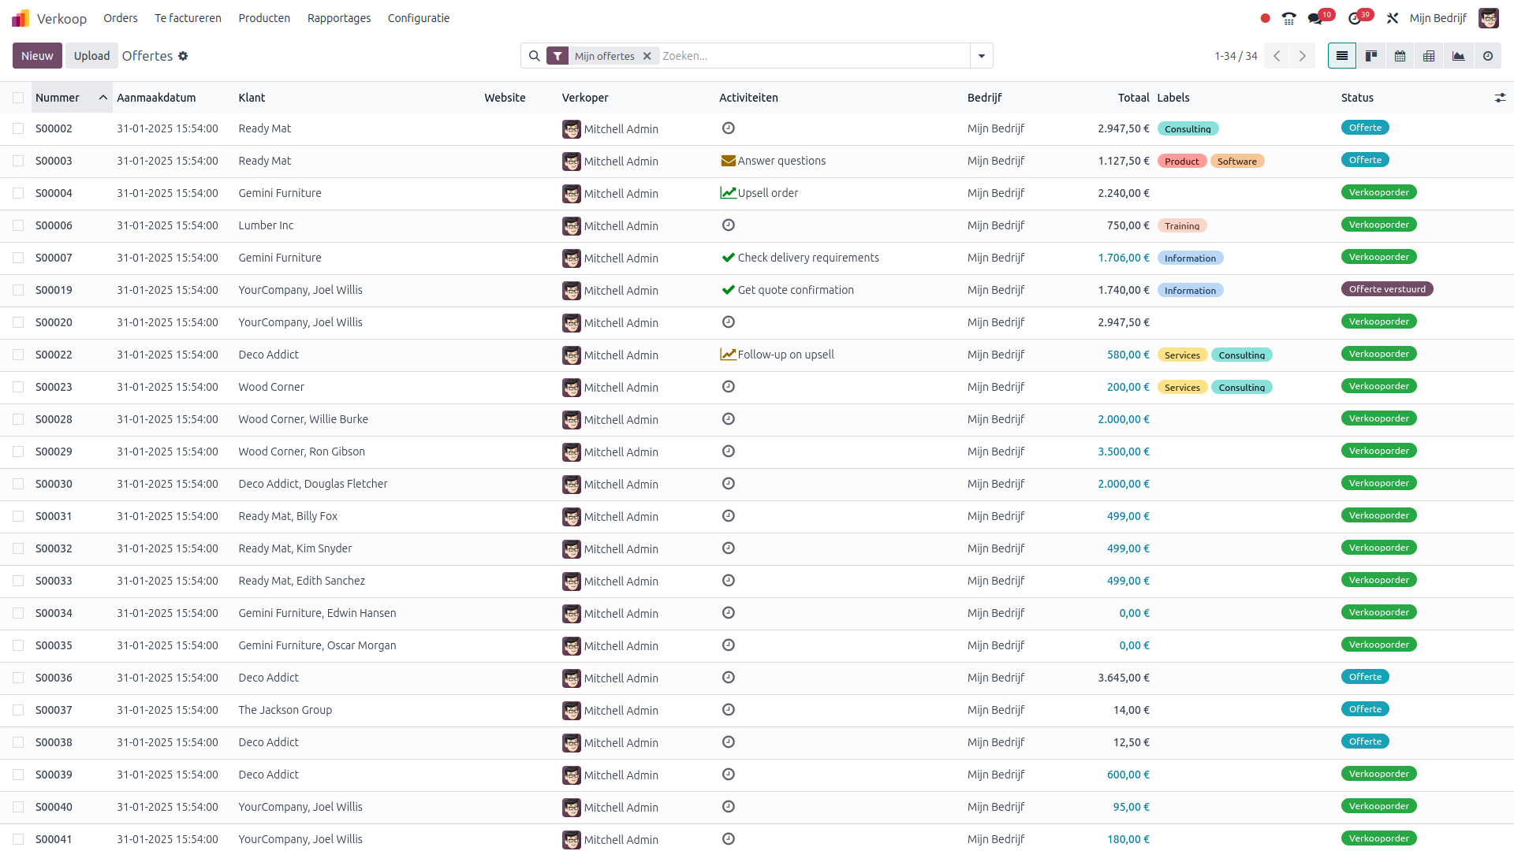Open conversations with 10 unread messages

tap(1317, 18)
